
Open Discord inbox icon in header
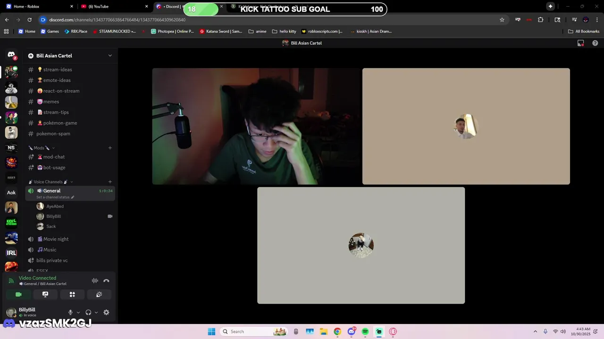[x=581, y=43]
